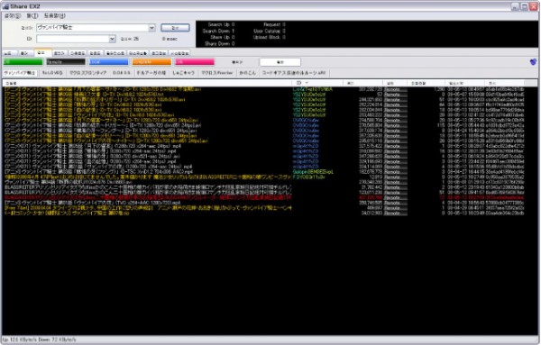Switch to the マクロスFrontier query tab

[217, 73]
